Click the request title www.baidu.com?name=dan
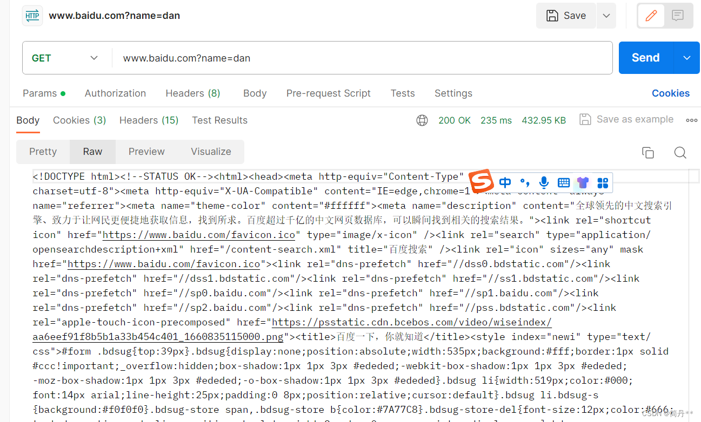This screenshot has height=422, width=701. 114,16
